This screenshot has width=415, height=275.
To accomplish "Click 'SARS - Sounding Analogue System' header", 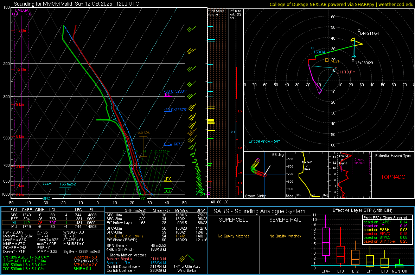I will point(259,211).
